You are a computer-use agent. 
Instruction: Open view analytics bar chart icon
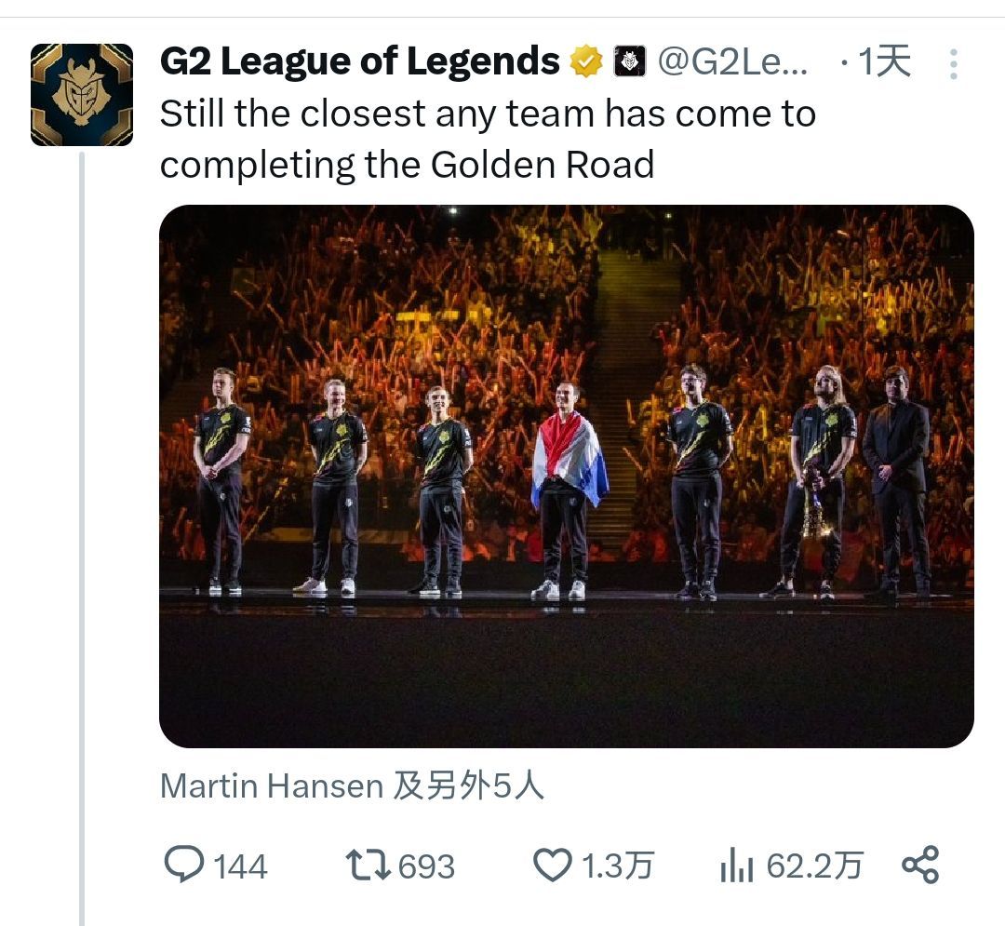click(x=736, y=866)
